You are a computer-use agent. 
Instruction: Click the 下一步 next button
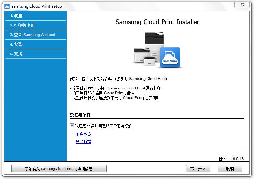[x=198, y=169]
